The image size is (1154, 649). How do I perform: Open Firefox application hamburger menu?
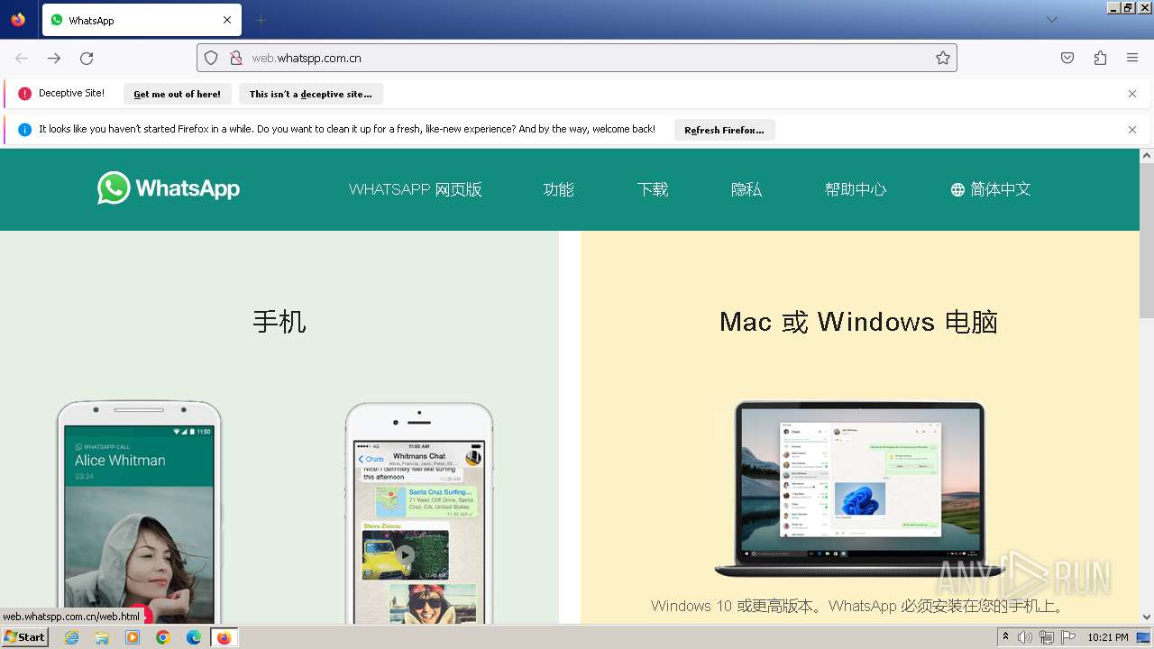1132,58
